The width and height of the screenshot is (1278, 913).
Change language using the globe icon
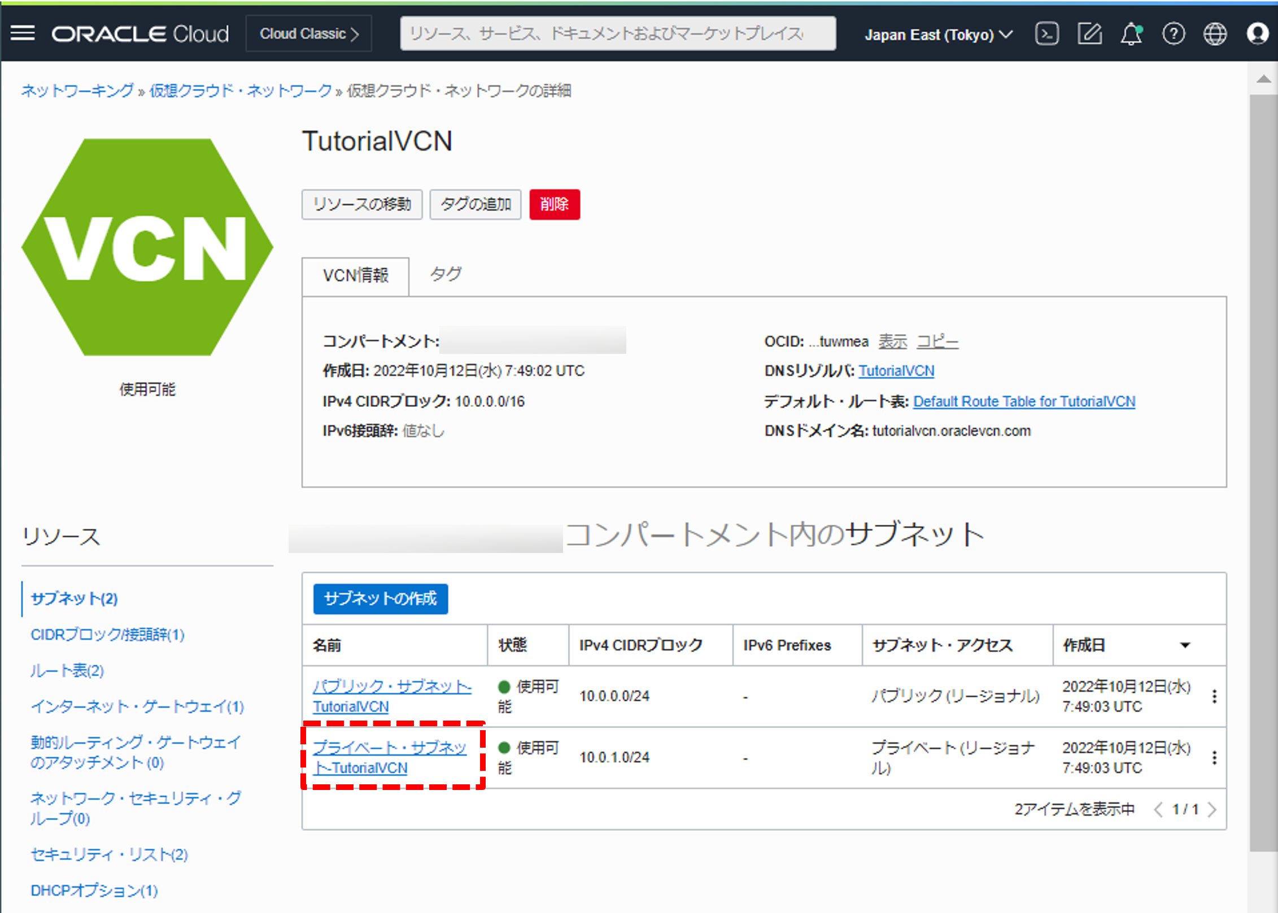click(1215, 34)
